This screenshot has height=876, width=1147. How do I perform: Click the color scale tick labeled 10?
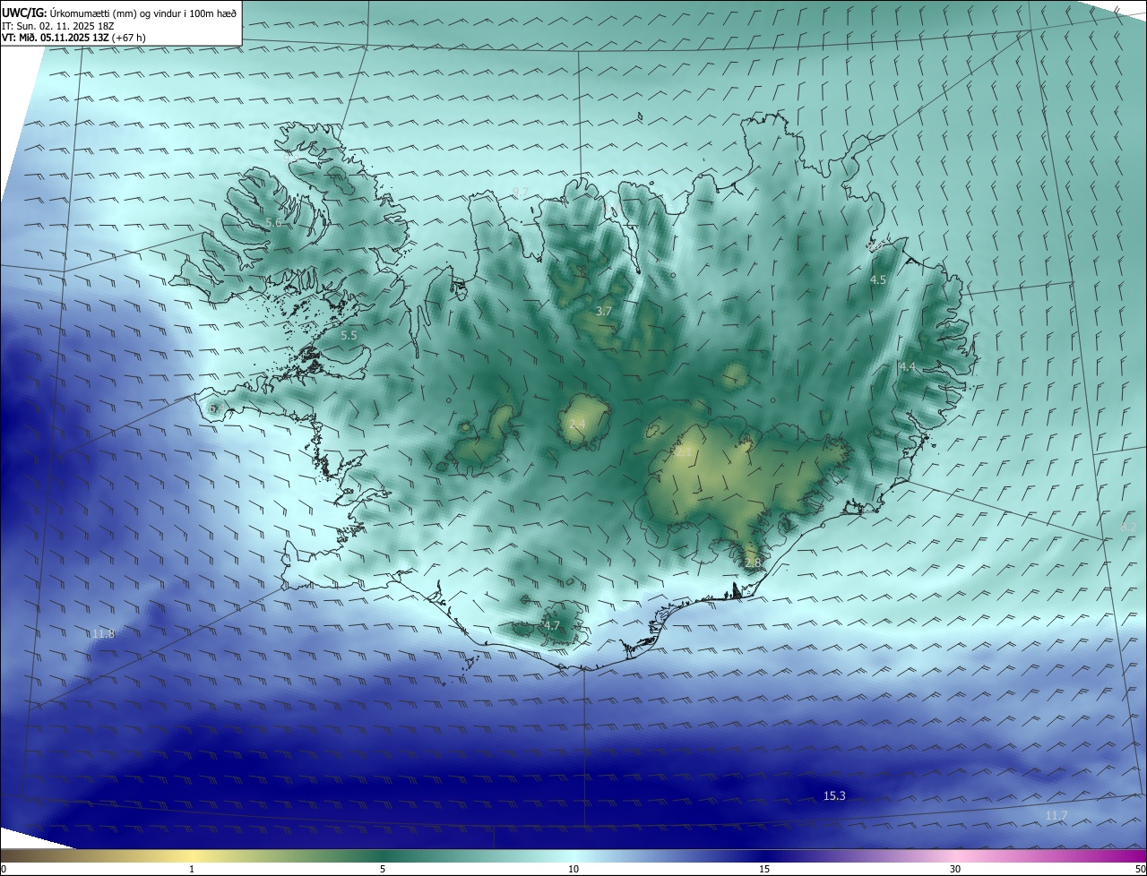tap(573, 869)
